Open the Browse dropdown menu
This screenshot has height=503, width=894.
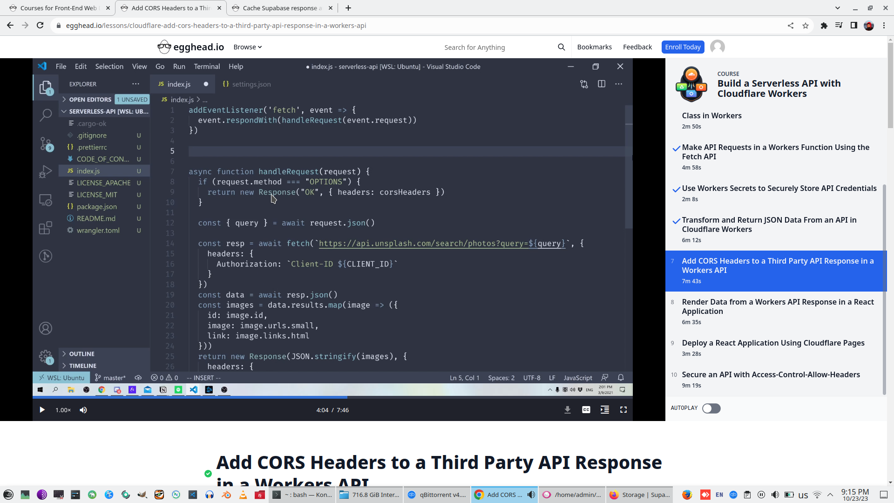[247, 47]
